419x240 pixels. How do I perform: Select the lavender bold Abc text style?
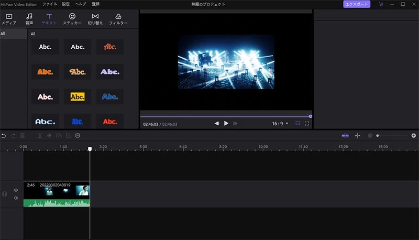pyautogui.click(x=110, y=72)
